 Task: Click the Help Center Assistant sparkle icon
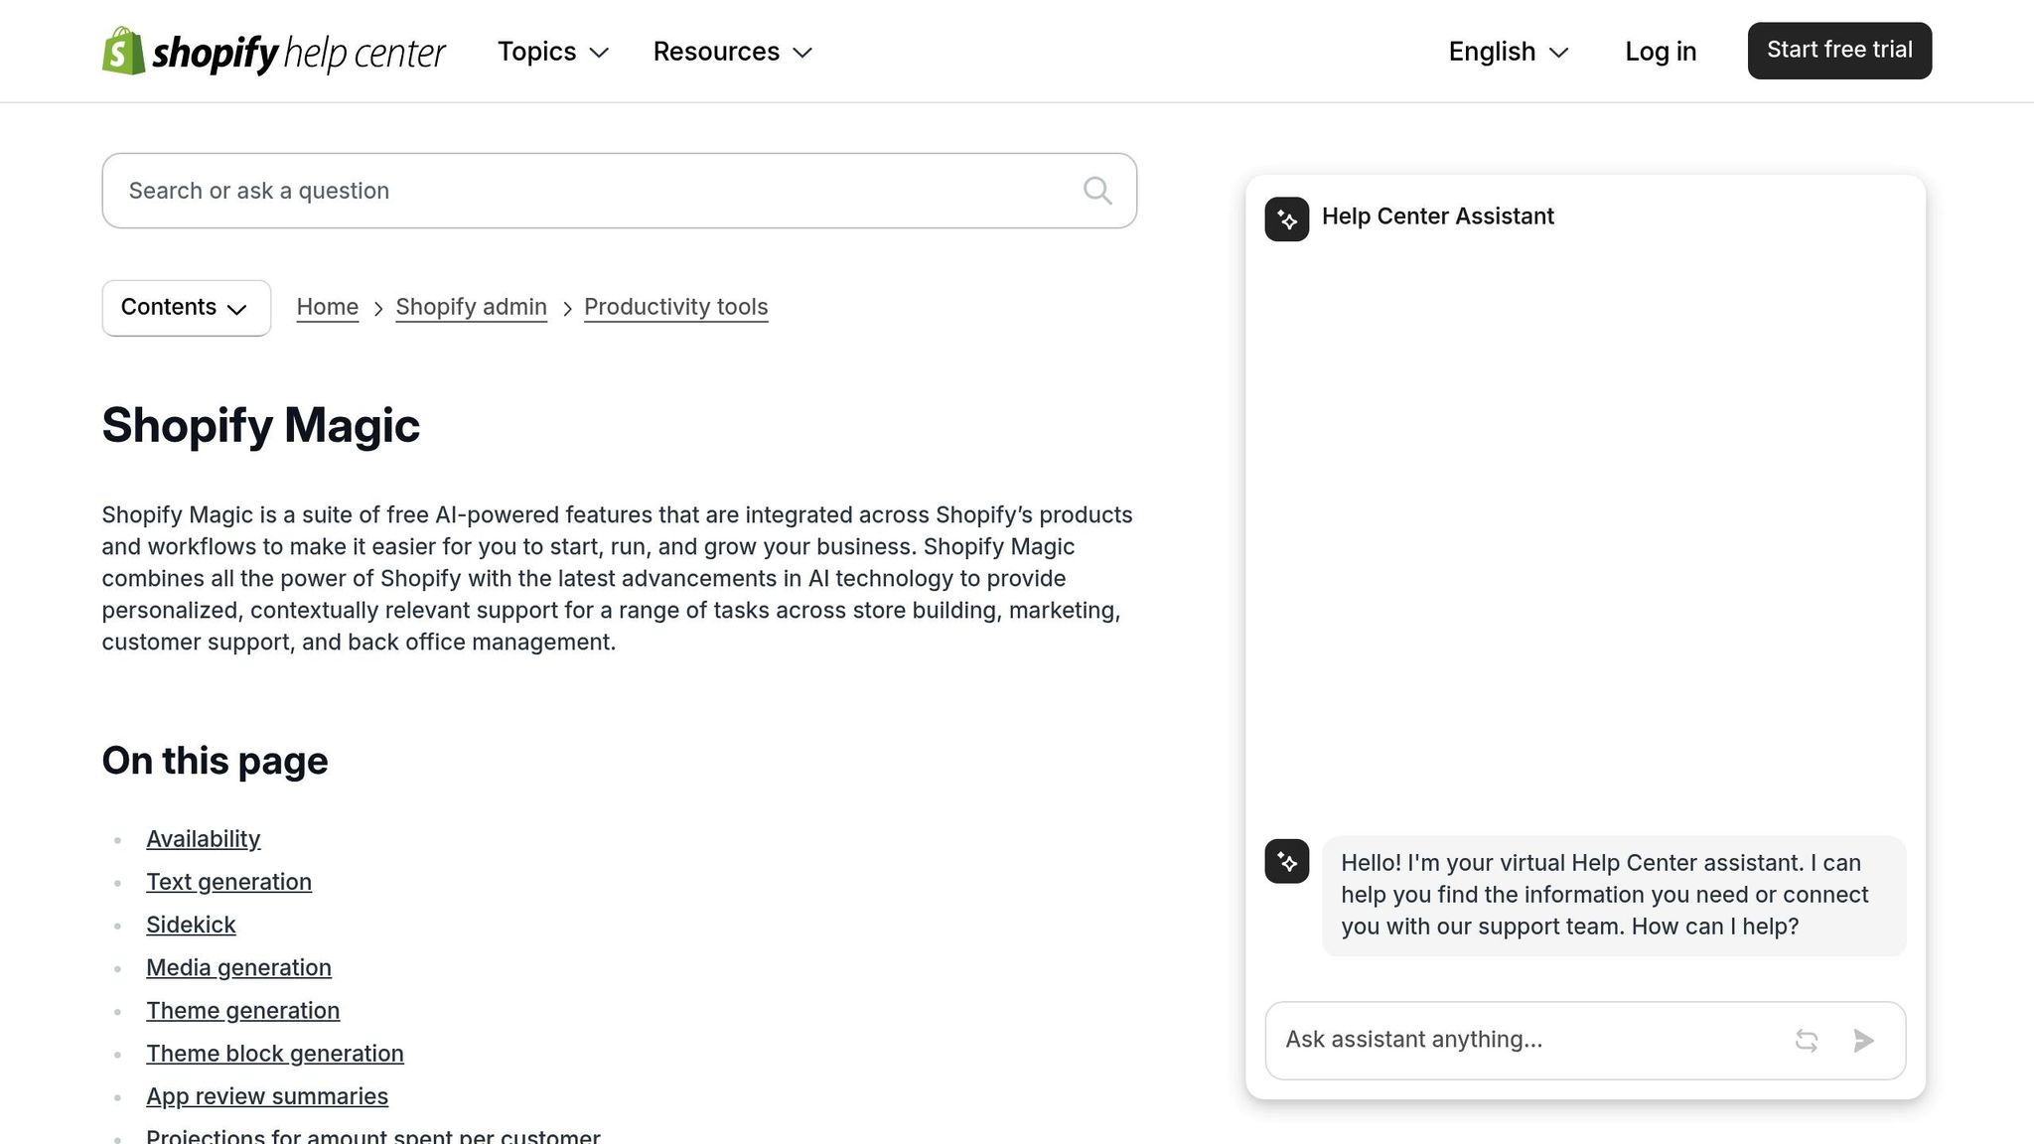tap(1286, 218)
